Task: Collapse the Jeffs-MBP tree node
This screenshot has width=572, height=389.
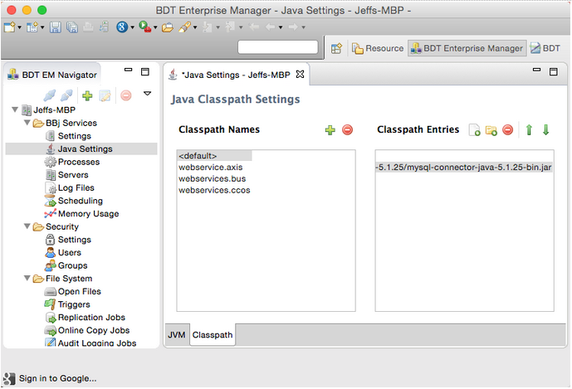Action: [15, 109]
